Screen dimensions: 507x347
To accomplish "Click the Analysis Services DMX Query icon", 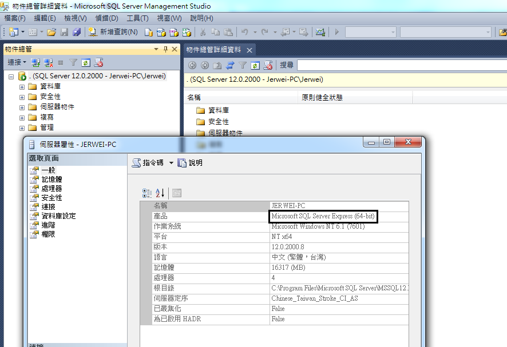I will click(x=173, y=32).
